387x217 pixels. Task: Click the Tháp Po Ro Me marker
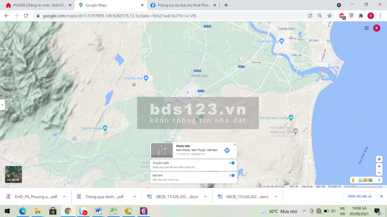tap(105, 128)
